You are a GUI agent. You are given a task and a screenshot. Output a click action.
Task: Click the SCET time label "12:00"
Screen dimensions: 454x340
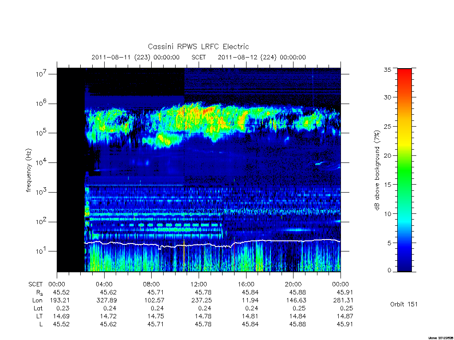pos(199,284)
